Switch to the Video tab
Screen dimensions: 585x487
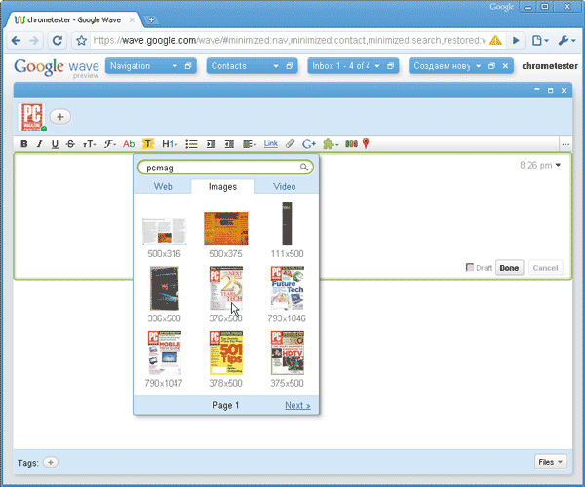(x=285, y=187)
